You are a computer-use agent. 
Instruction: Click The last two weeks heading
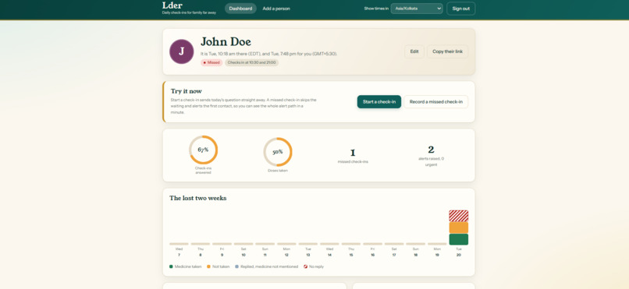[x=197, y=198]
